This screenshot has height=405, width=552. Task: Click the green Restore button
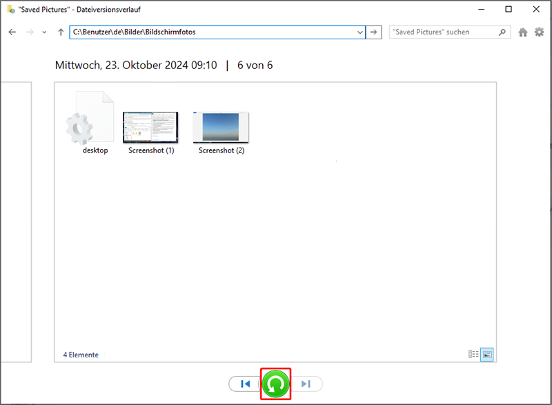coord(275,384)
